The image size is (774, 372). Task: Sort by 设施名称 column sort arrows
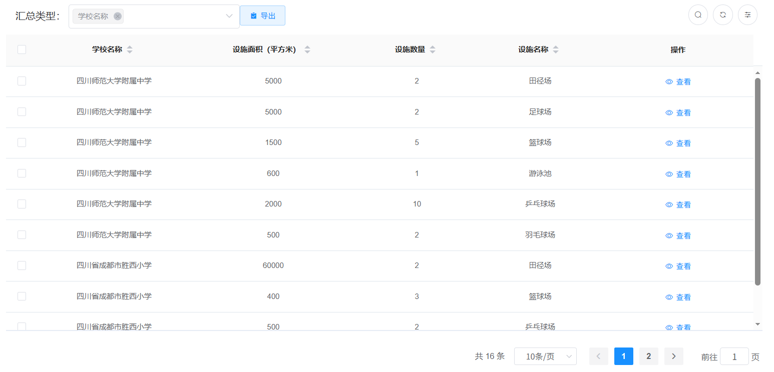point(556,50)
